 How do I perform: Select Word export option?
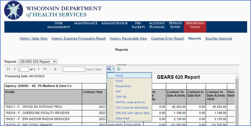tap(119, 76)
